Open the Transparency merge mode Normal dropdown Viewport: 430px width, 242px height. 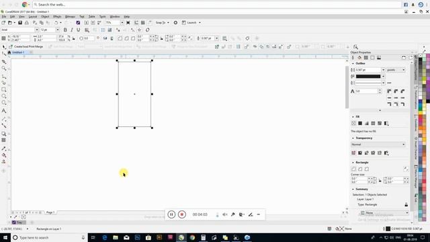[378, 145]
